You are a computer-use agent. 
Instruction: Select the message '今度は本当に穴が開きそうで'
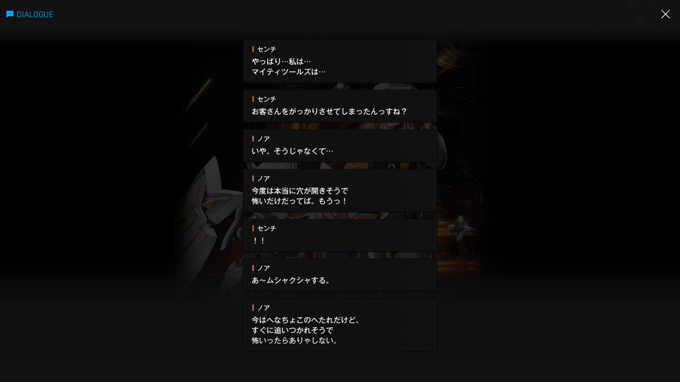(x=340, y=190)
